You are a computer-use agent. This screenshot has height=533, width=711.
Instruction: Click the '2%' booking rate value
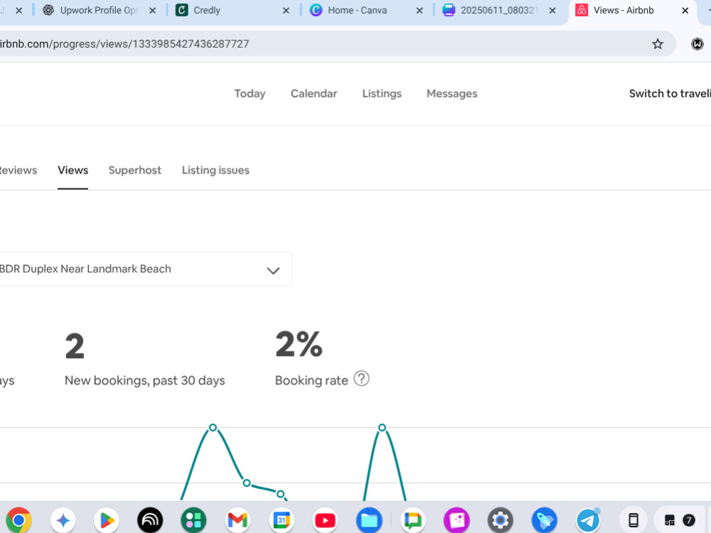tap(299, 345)
